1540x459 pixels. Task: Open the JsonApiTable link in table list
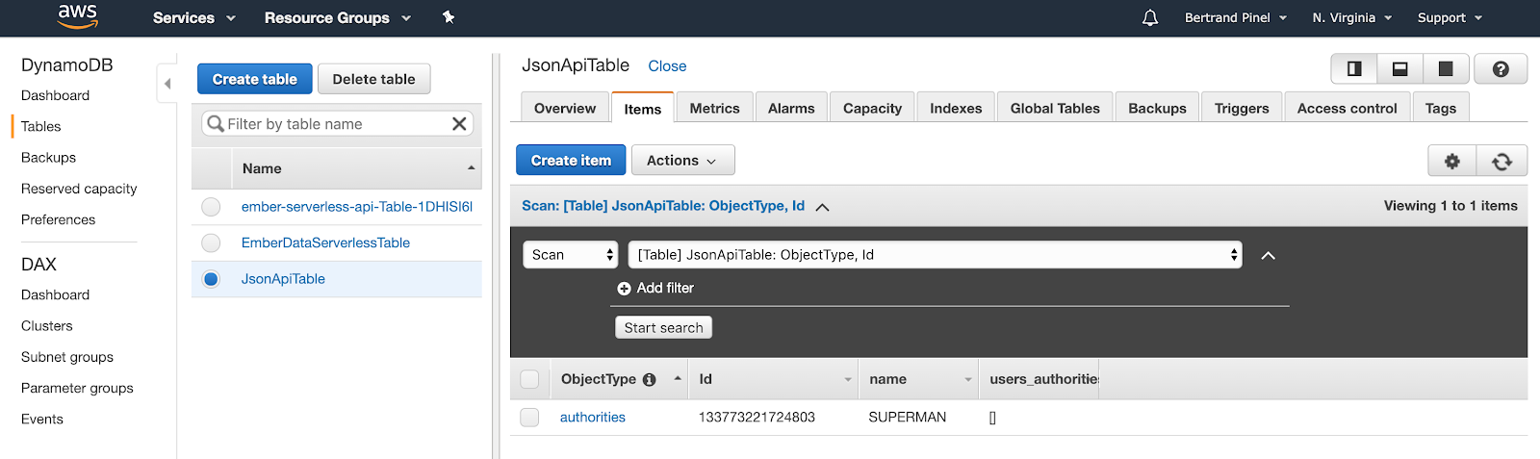tap(283, 279)
